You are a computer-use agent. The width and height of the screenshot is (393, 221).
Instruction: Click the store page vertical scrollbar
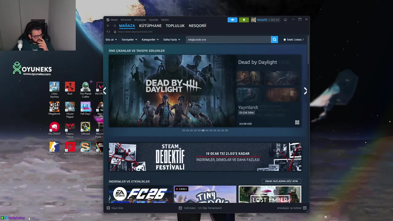pyautogui.click(x=308, y=50)
